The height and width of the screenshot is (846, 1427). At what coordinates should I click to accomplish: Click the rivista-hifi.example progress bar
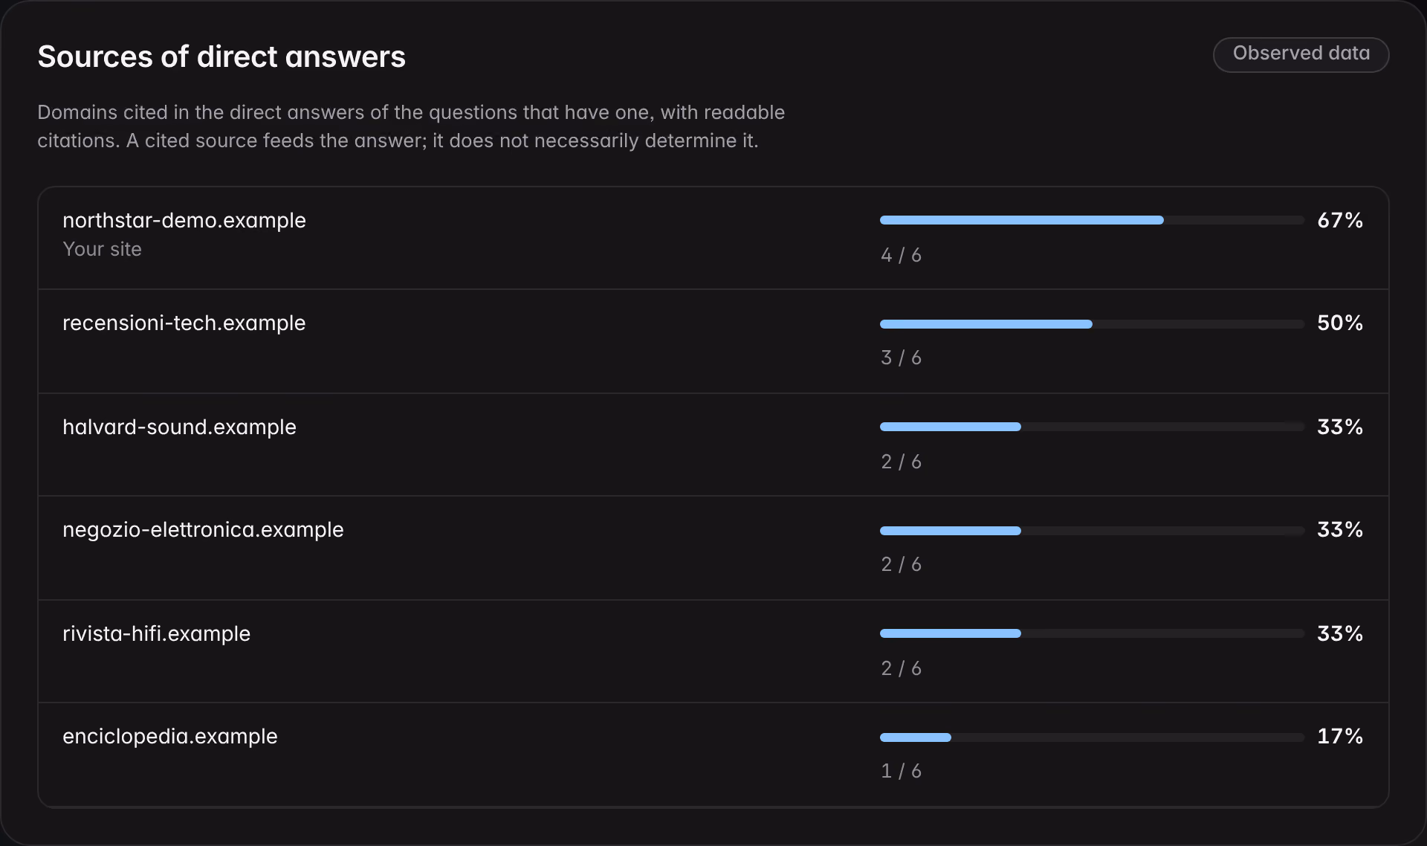click(1092, 633)
